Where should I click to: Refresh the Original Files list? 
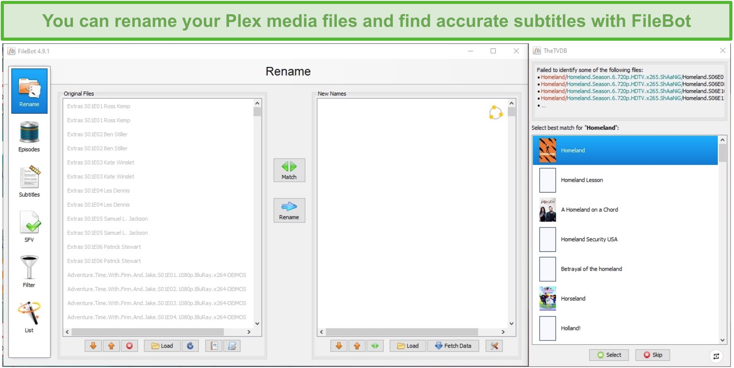click(190, 346)
